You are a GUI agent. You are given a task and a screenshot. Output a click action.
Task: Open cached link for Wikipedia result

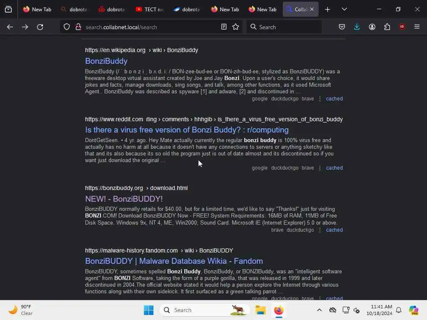click(334, 99)
